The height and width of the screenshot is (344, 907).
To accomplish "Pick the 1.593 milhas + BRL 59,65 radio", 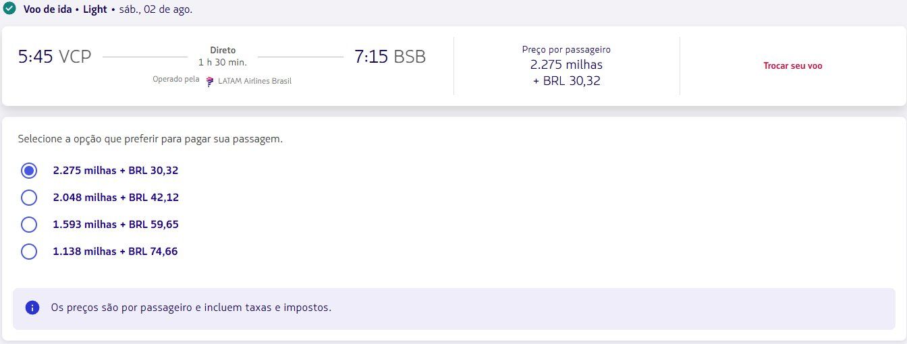I will coord(29,225).
